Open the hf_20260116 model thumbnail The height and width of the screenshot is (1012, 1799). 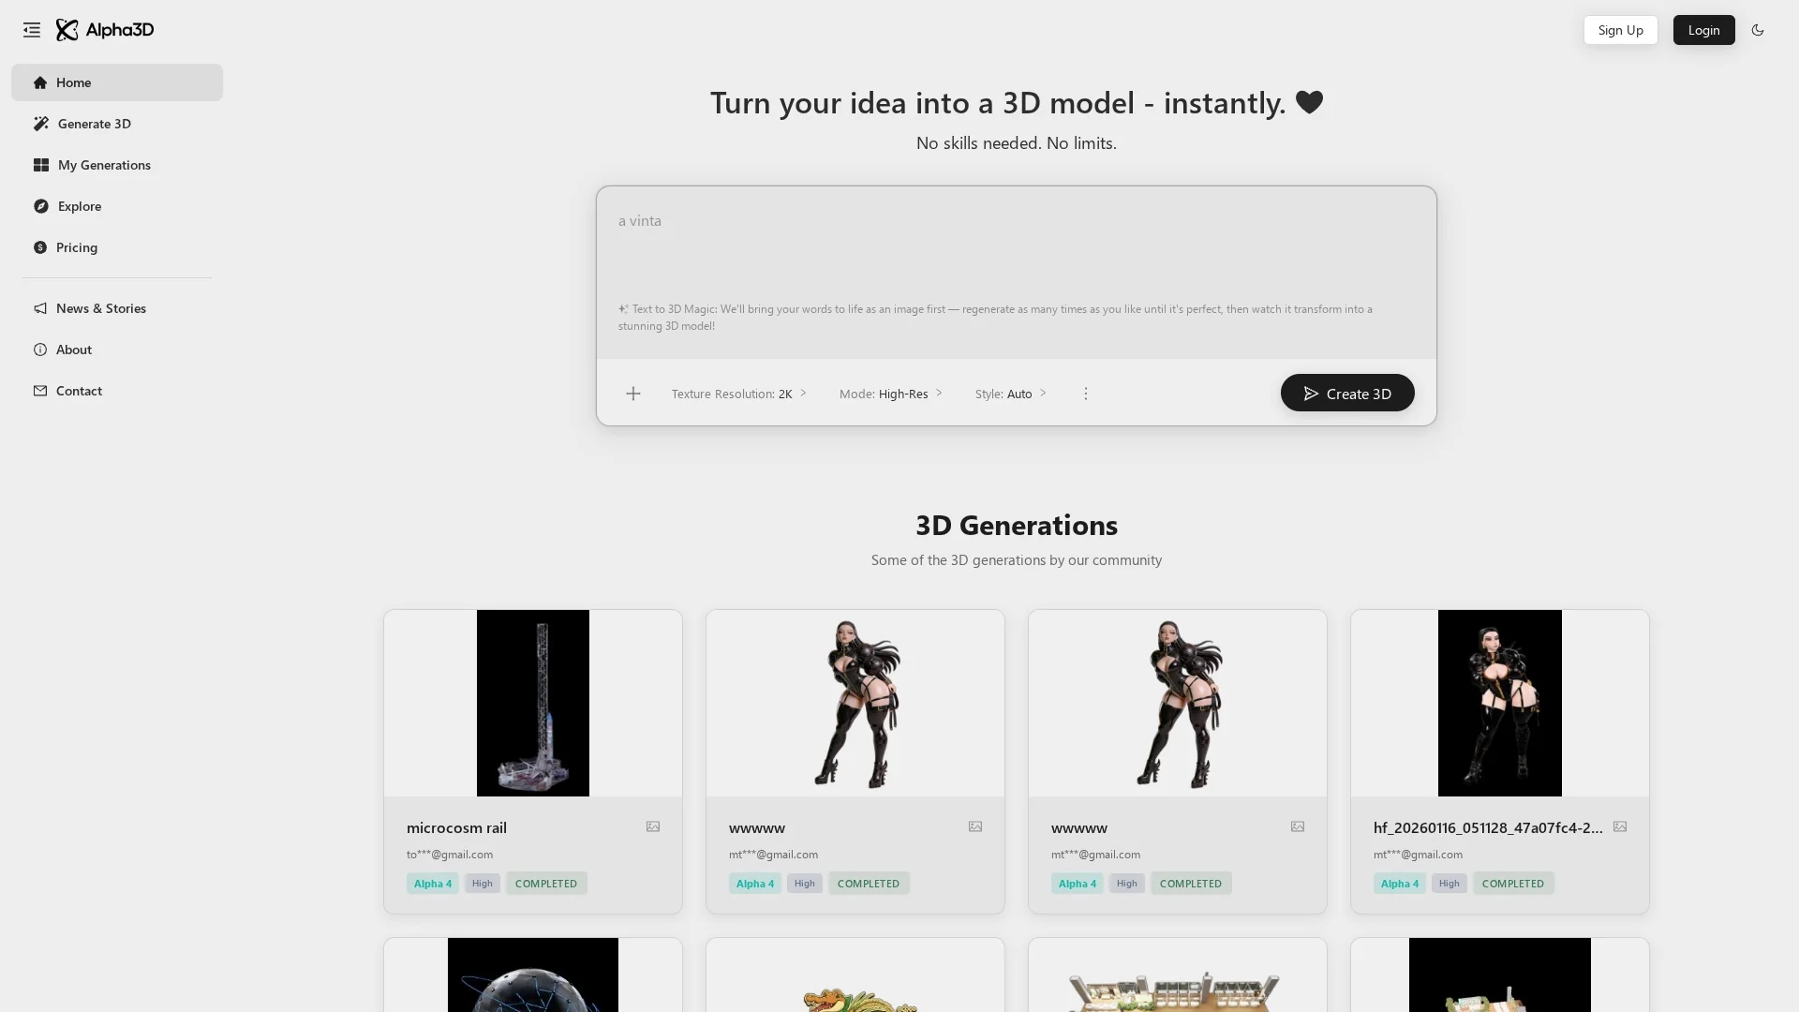(x=1499, y=703)
